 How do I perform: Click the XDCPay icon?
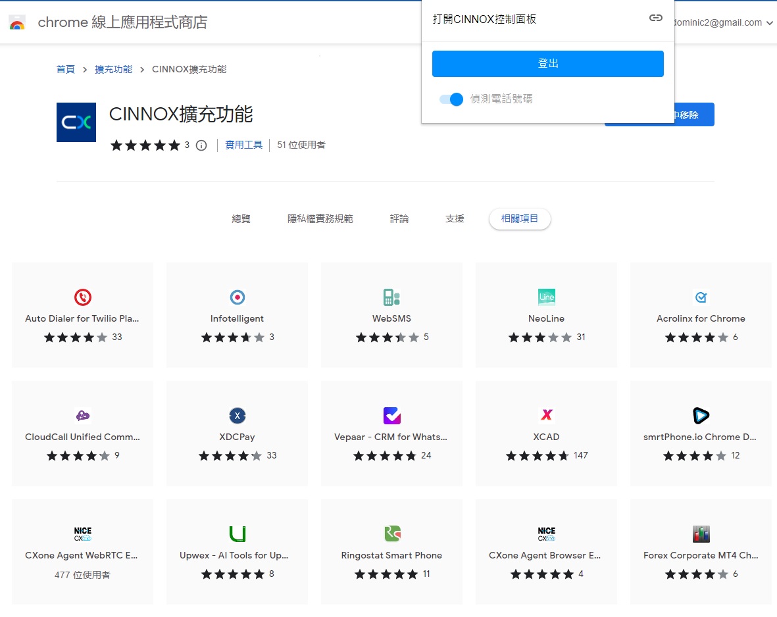tap(238, 416)
